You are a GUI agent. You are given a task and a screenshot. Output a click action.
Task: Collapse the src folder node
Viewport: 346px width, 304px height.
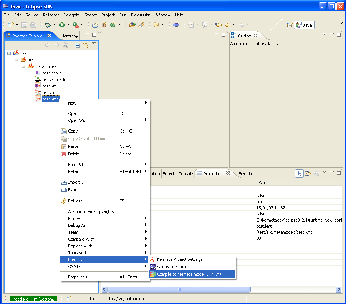coord(16,60)
